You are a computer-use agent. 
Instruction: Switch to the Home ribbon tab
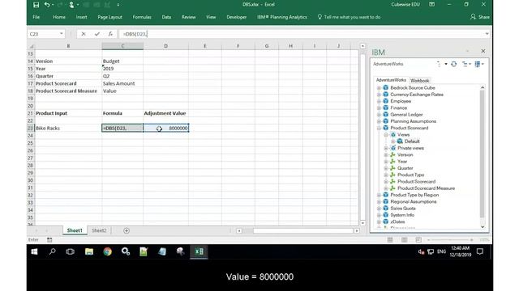pos(59,17)
